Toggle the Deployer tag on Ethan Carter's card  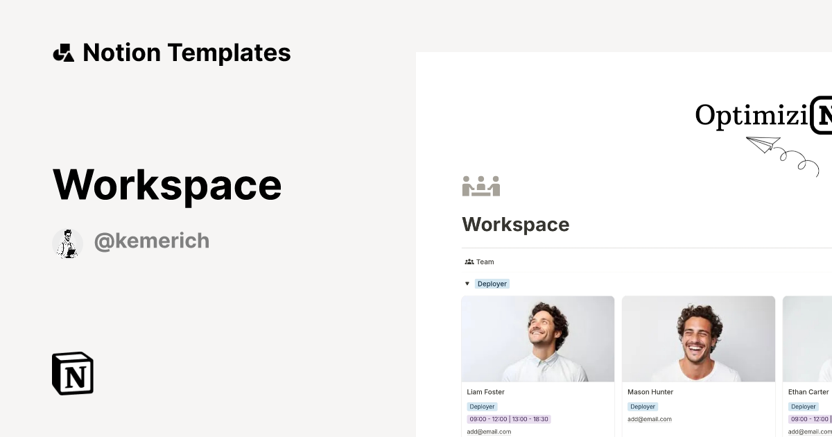(x=803, y=406)
